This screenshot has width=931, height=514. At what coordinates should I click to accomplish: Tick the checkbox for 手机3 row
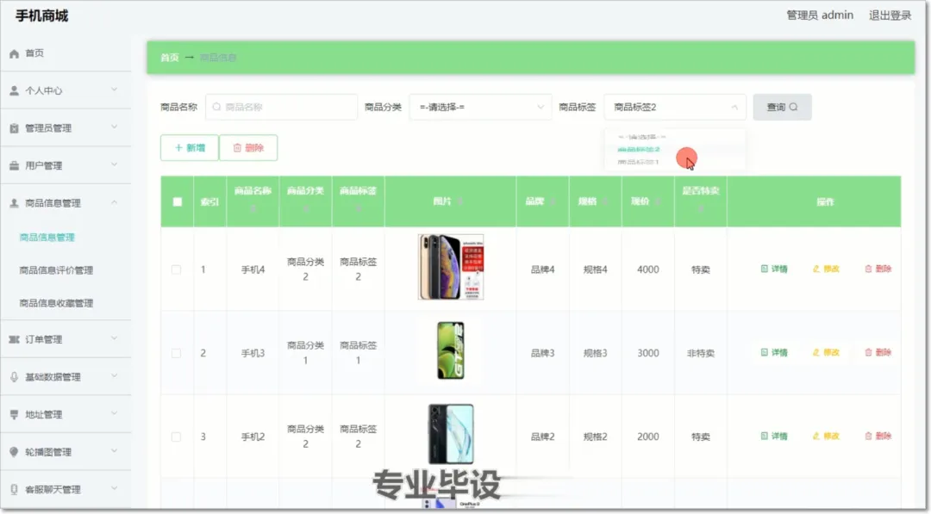pos(177,353)
